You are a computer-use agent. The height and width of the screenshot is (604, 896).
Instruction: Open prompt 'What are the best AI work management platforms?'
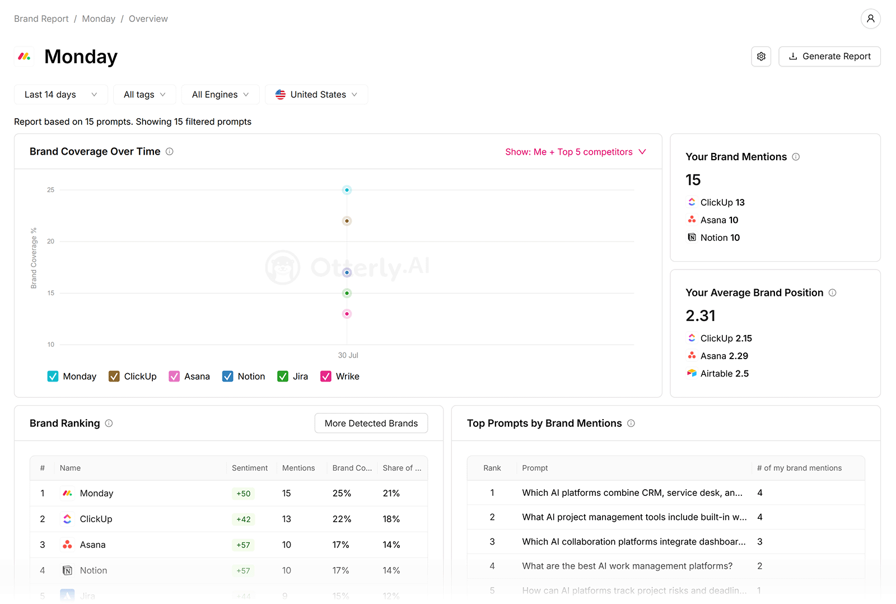pos(627,566)
